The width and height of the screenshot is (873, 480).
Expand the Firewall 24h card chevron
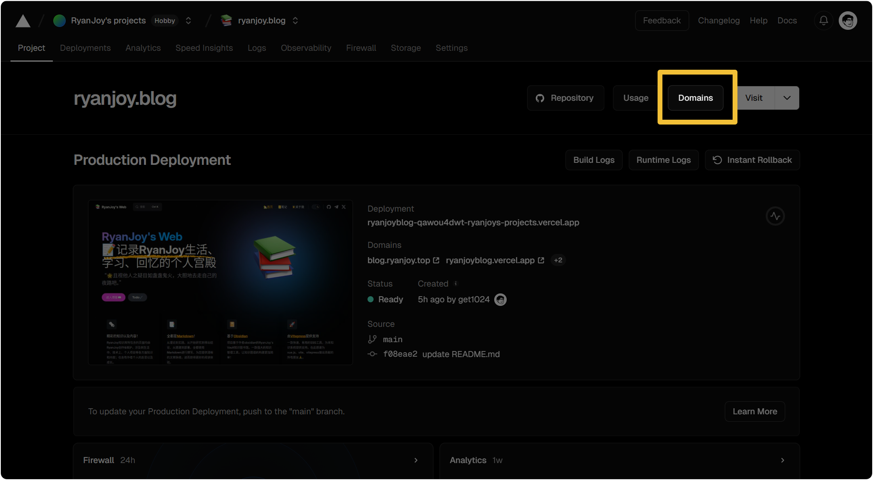[x=416, y=460]
